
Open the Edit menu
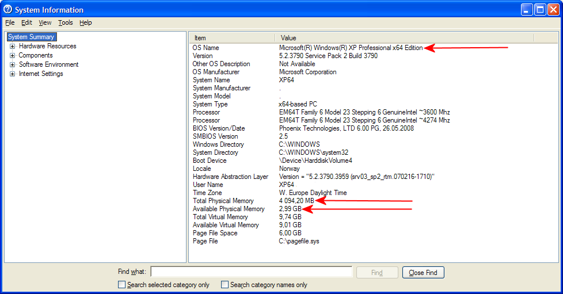point(26,22)
